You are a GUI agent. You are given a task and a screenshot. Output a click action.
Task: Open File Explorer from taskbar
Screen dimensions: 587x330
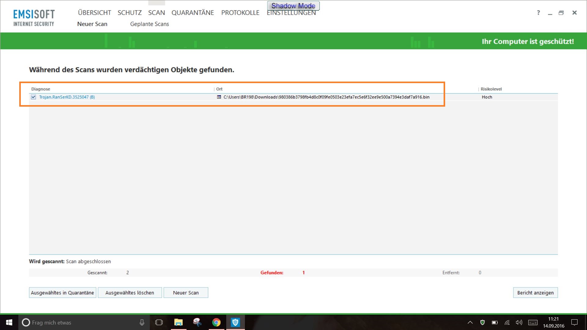[x=178, y=322]
